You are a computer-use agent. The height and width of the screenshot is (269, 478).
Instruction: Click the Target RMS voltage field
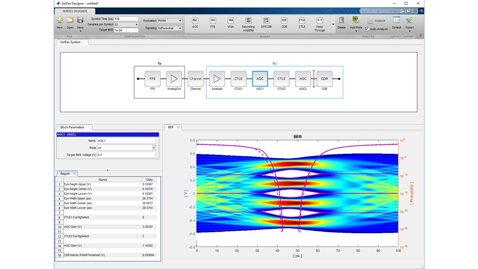(127, 155)
